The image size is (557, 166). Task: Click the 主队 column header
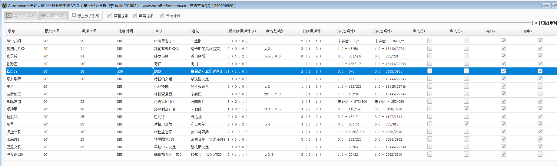point(159,31)
